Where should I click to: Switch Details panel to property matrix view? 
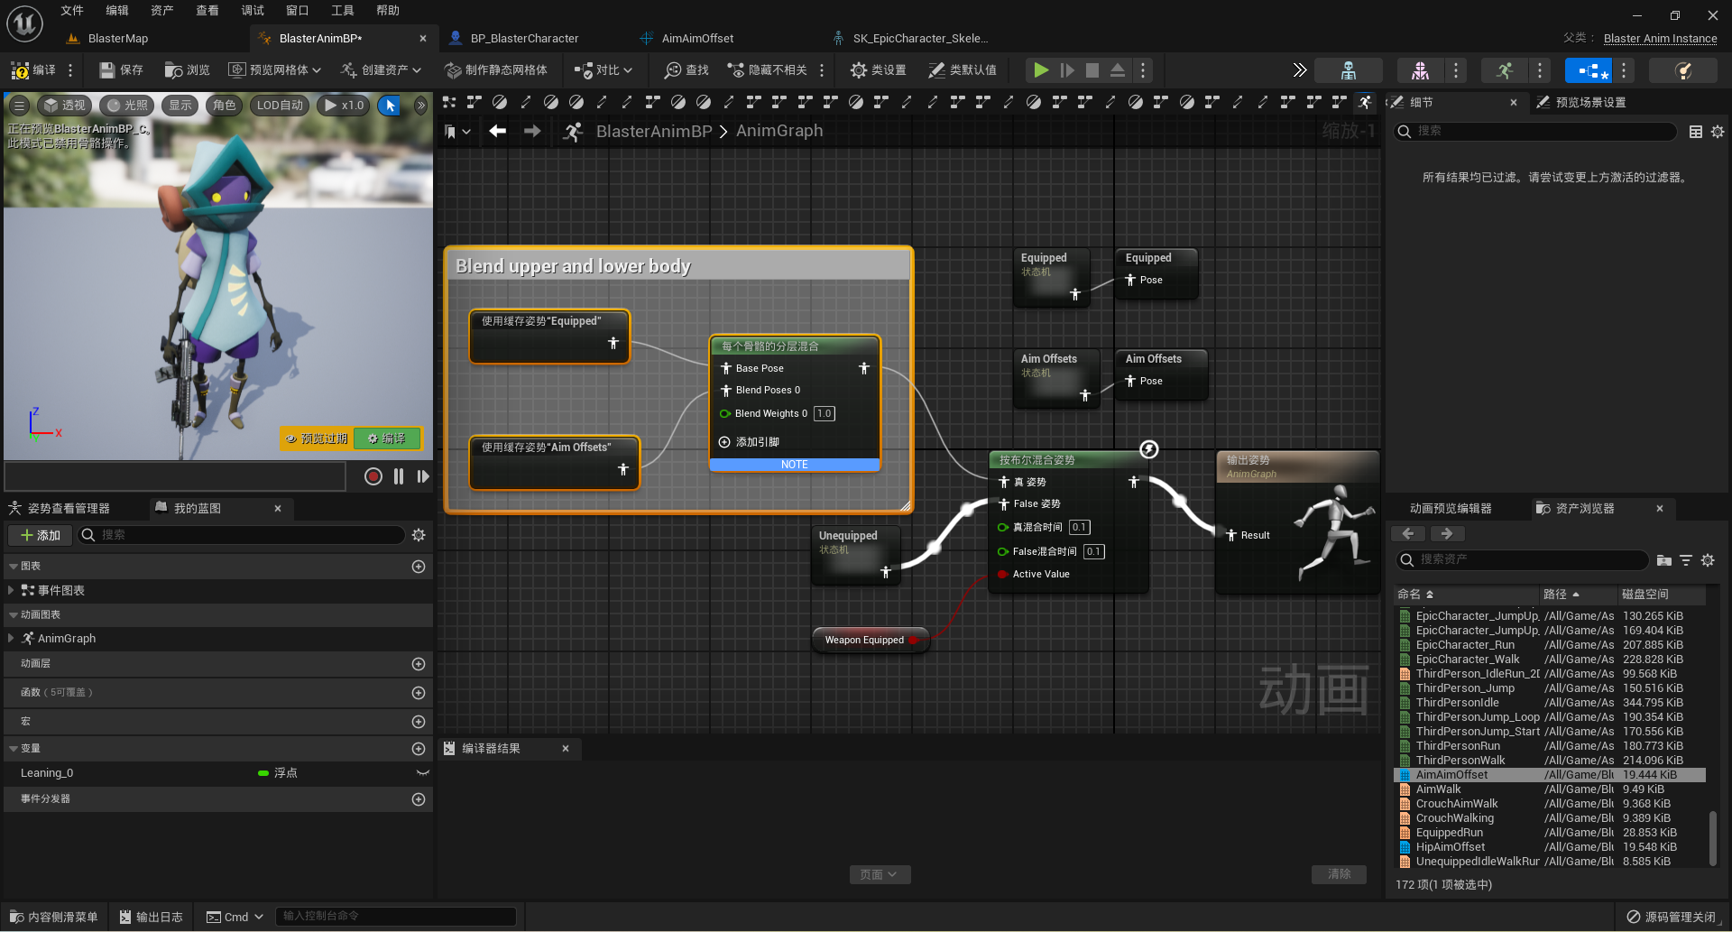[x=1696, y=132]
